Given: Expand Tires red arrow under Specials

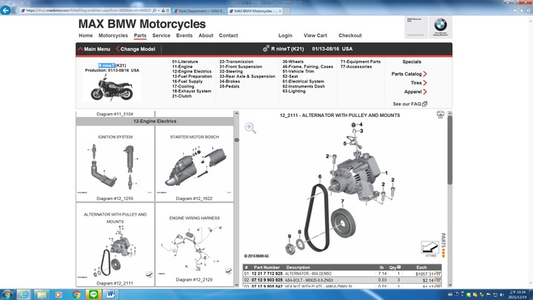Looking at the screenshot, I should (425, 83).
